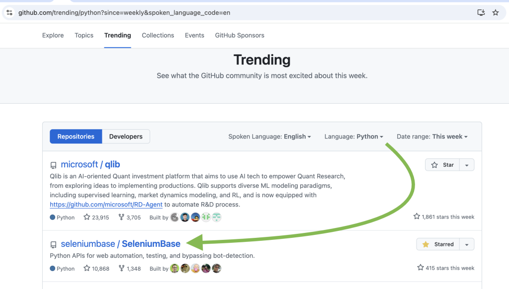Click SeleniumBase stargazers count 10,868

tap(96, 269)
